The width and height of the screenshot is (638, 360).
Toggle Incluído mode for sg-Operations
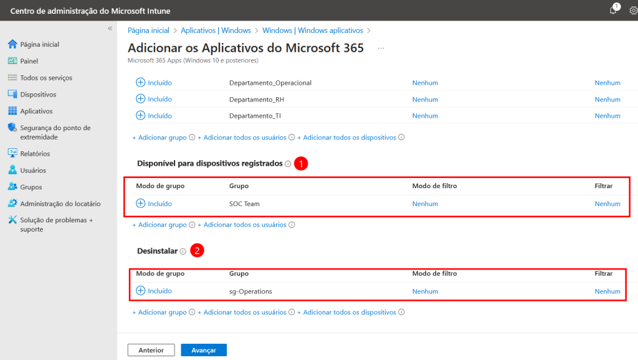click(x=154, y=291)
